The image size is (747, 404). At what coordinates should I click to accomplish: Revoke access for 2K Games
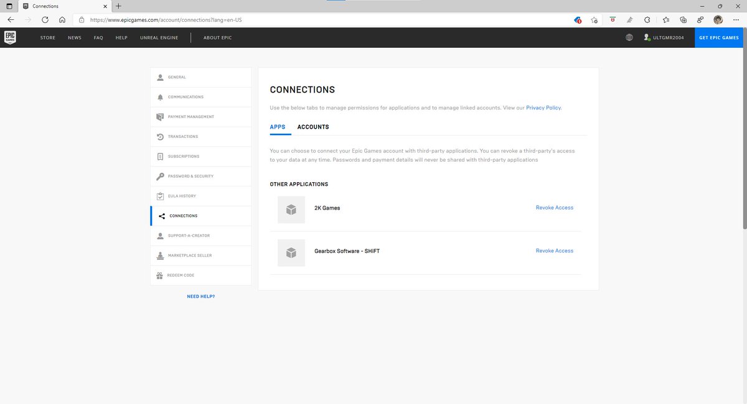tap(555, 208)
